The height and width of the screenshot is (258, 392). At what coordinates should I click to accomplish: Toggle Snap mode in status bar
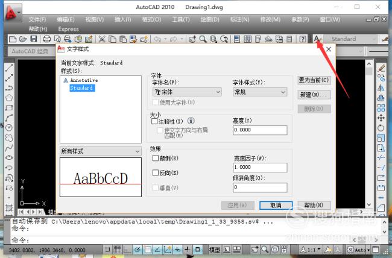tap(107, 249)
